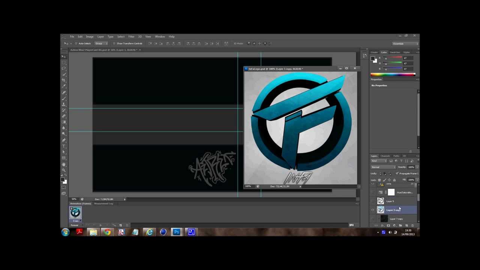The height and width of the screenshot is (270, 480).
Task: Toggle visibility of Layer 7 copy
Action: (372, 219)
